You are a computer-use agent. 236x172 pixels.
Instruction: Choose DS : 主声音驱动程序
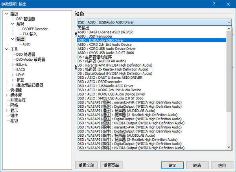click(151, 57)
